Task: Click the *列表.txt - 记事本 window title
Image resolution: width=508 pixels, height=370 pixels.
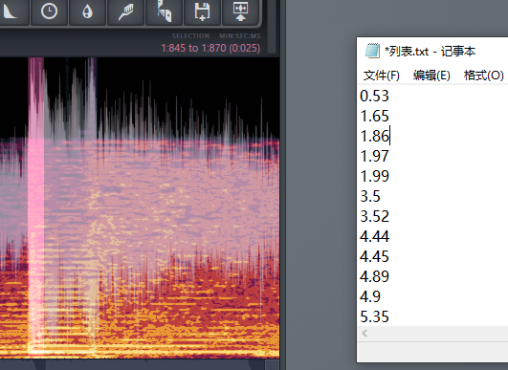Action: 430,51
